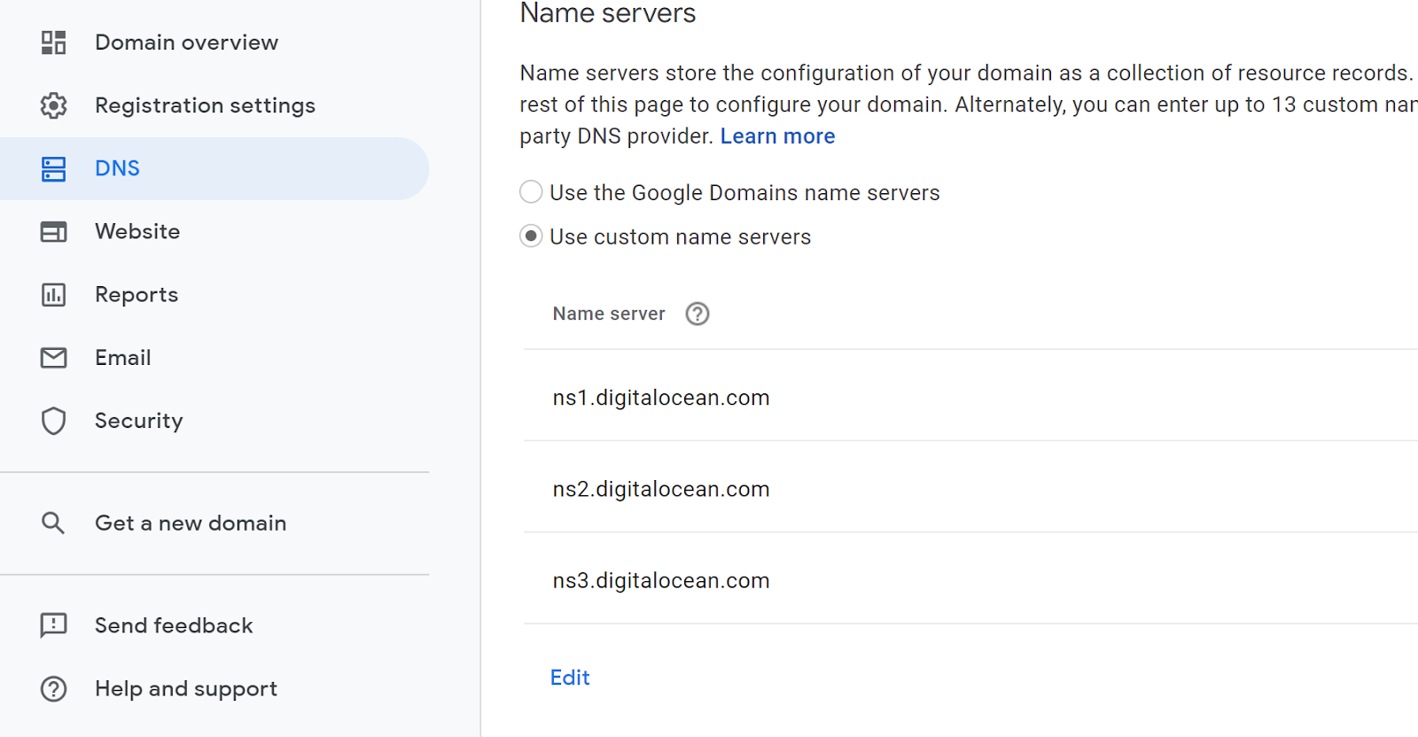
Task: Click the magnifier icon for new domain
Action: (x=53, y=523)
